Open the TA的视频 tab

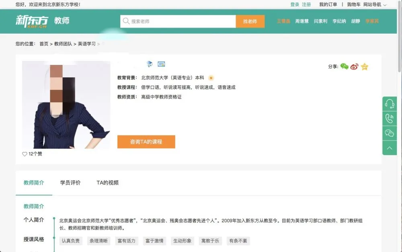pos(107,182)
